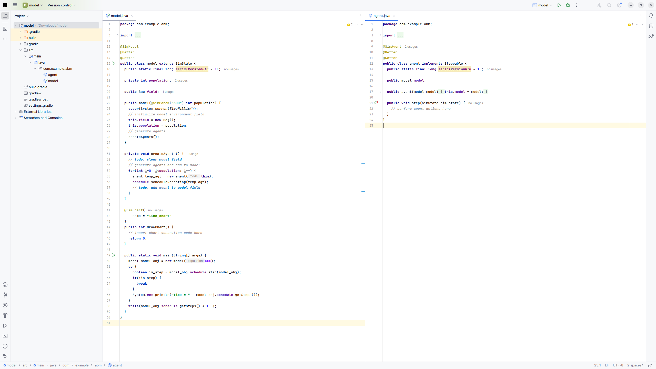Select model class in project tree
The height and width of the screenshot is (369, 656).
[x=53, y=81]
